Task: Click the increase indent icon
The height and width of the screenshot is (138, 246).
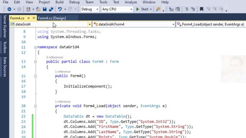Action: (178, 9)
